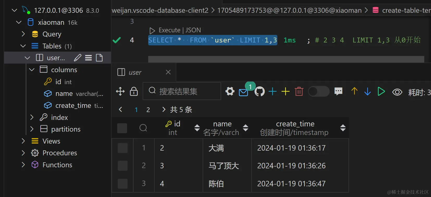Open the GitHub icon in results toolbar
Screen dimensions: 431x197
[260, 91]
